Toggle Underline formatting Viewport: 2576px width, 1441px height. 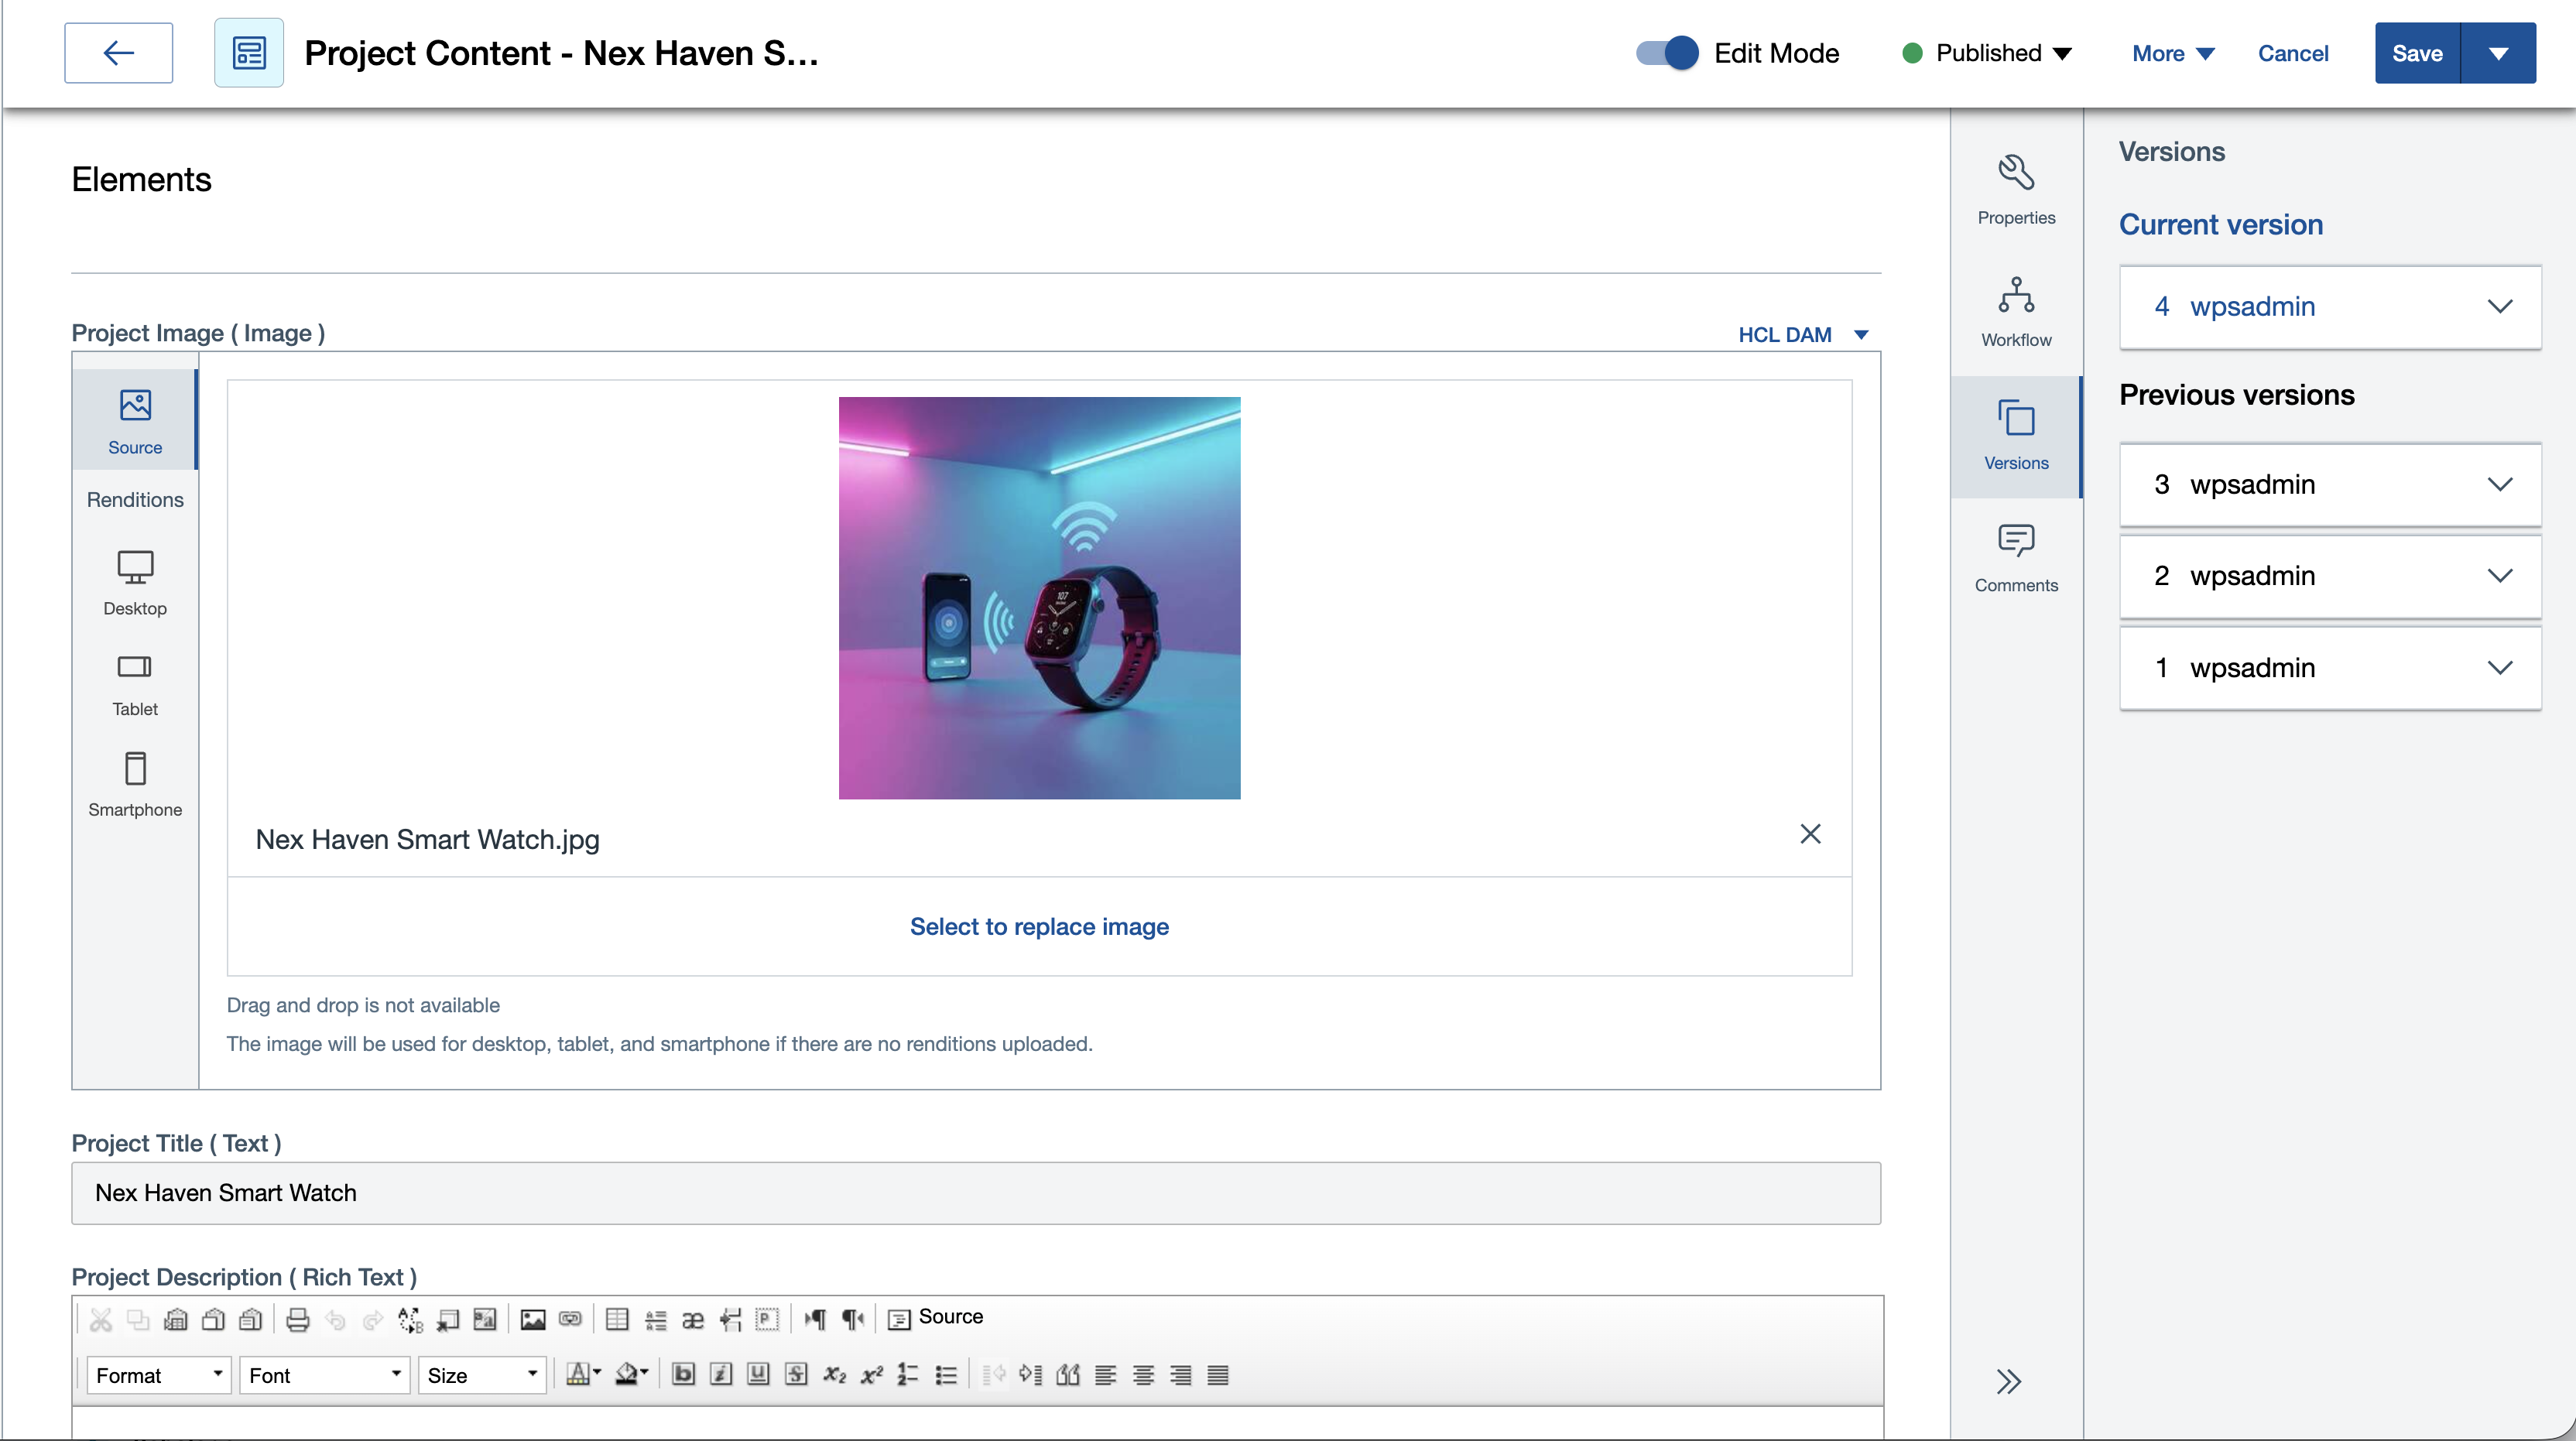pos(759,1375)
